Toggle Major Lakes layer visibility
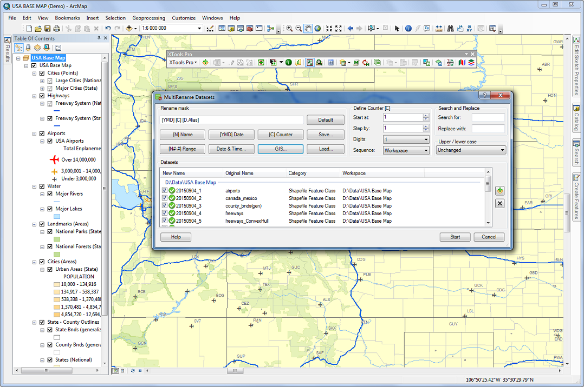 click(50, 209)
